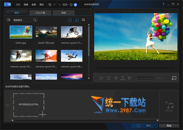Screen dimensions: 183x130
Task: Select the extreme sports 04 thumbnail
Action: click(72, 56)
